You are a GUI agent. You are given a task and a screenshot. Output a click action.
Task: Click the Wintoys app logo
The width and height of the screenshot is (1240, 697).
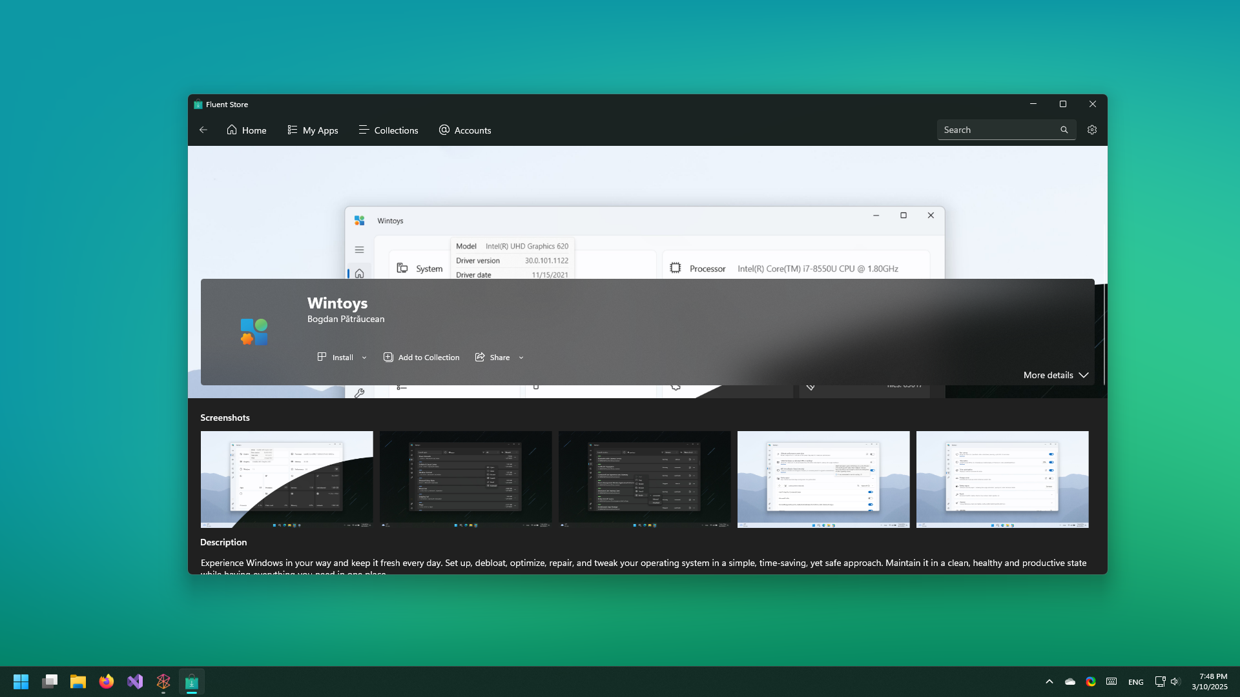point(254,332)
